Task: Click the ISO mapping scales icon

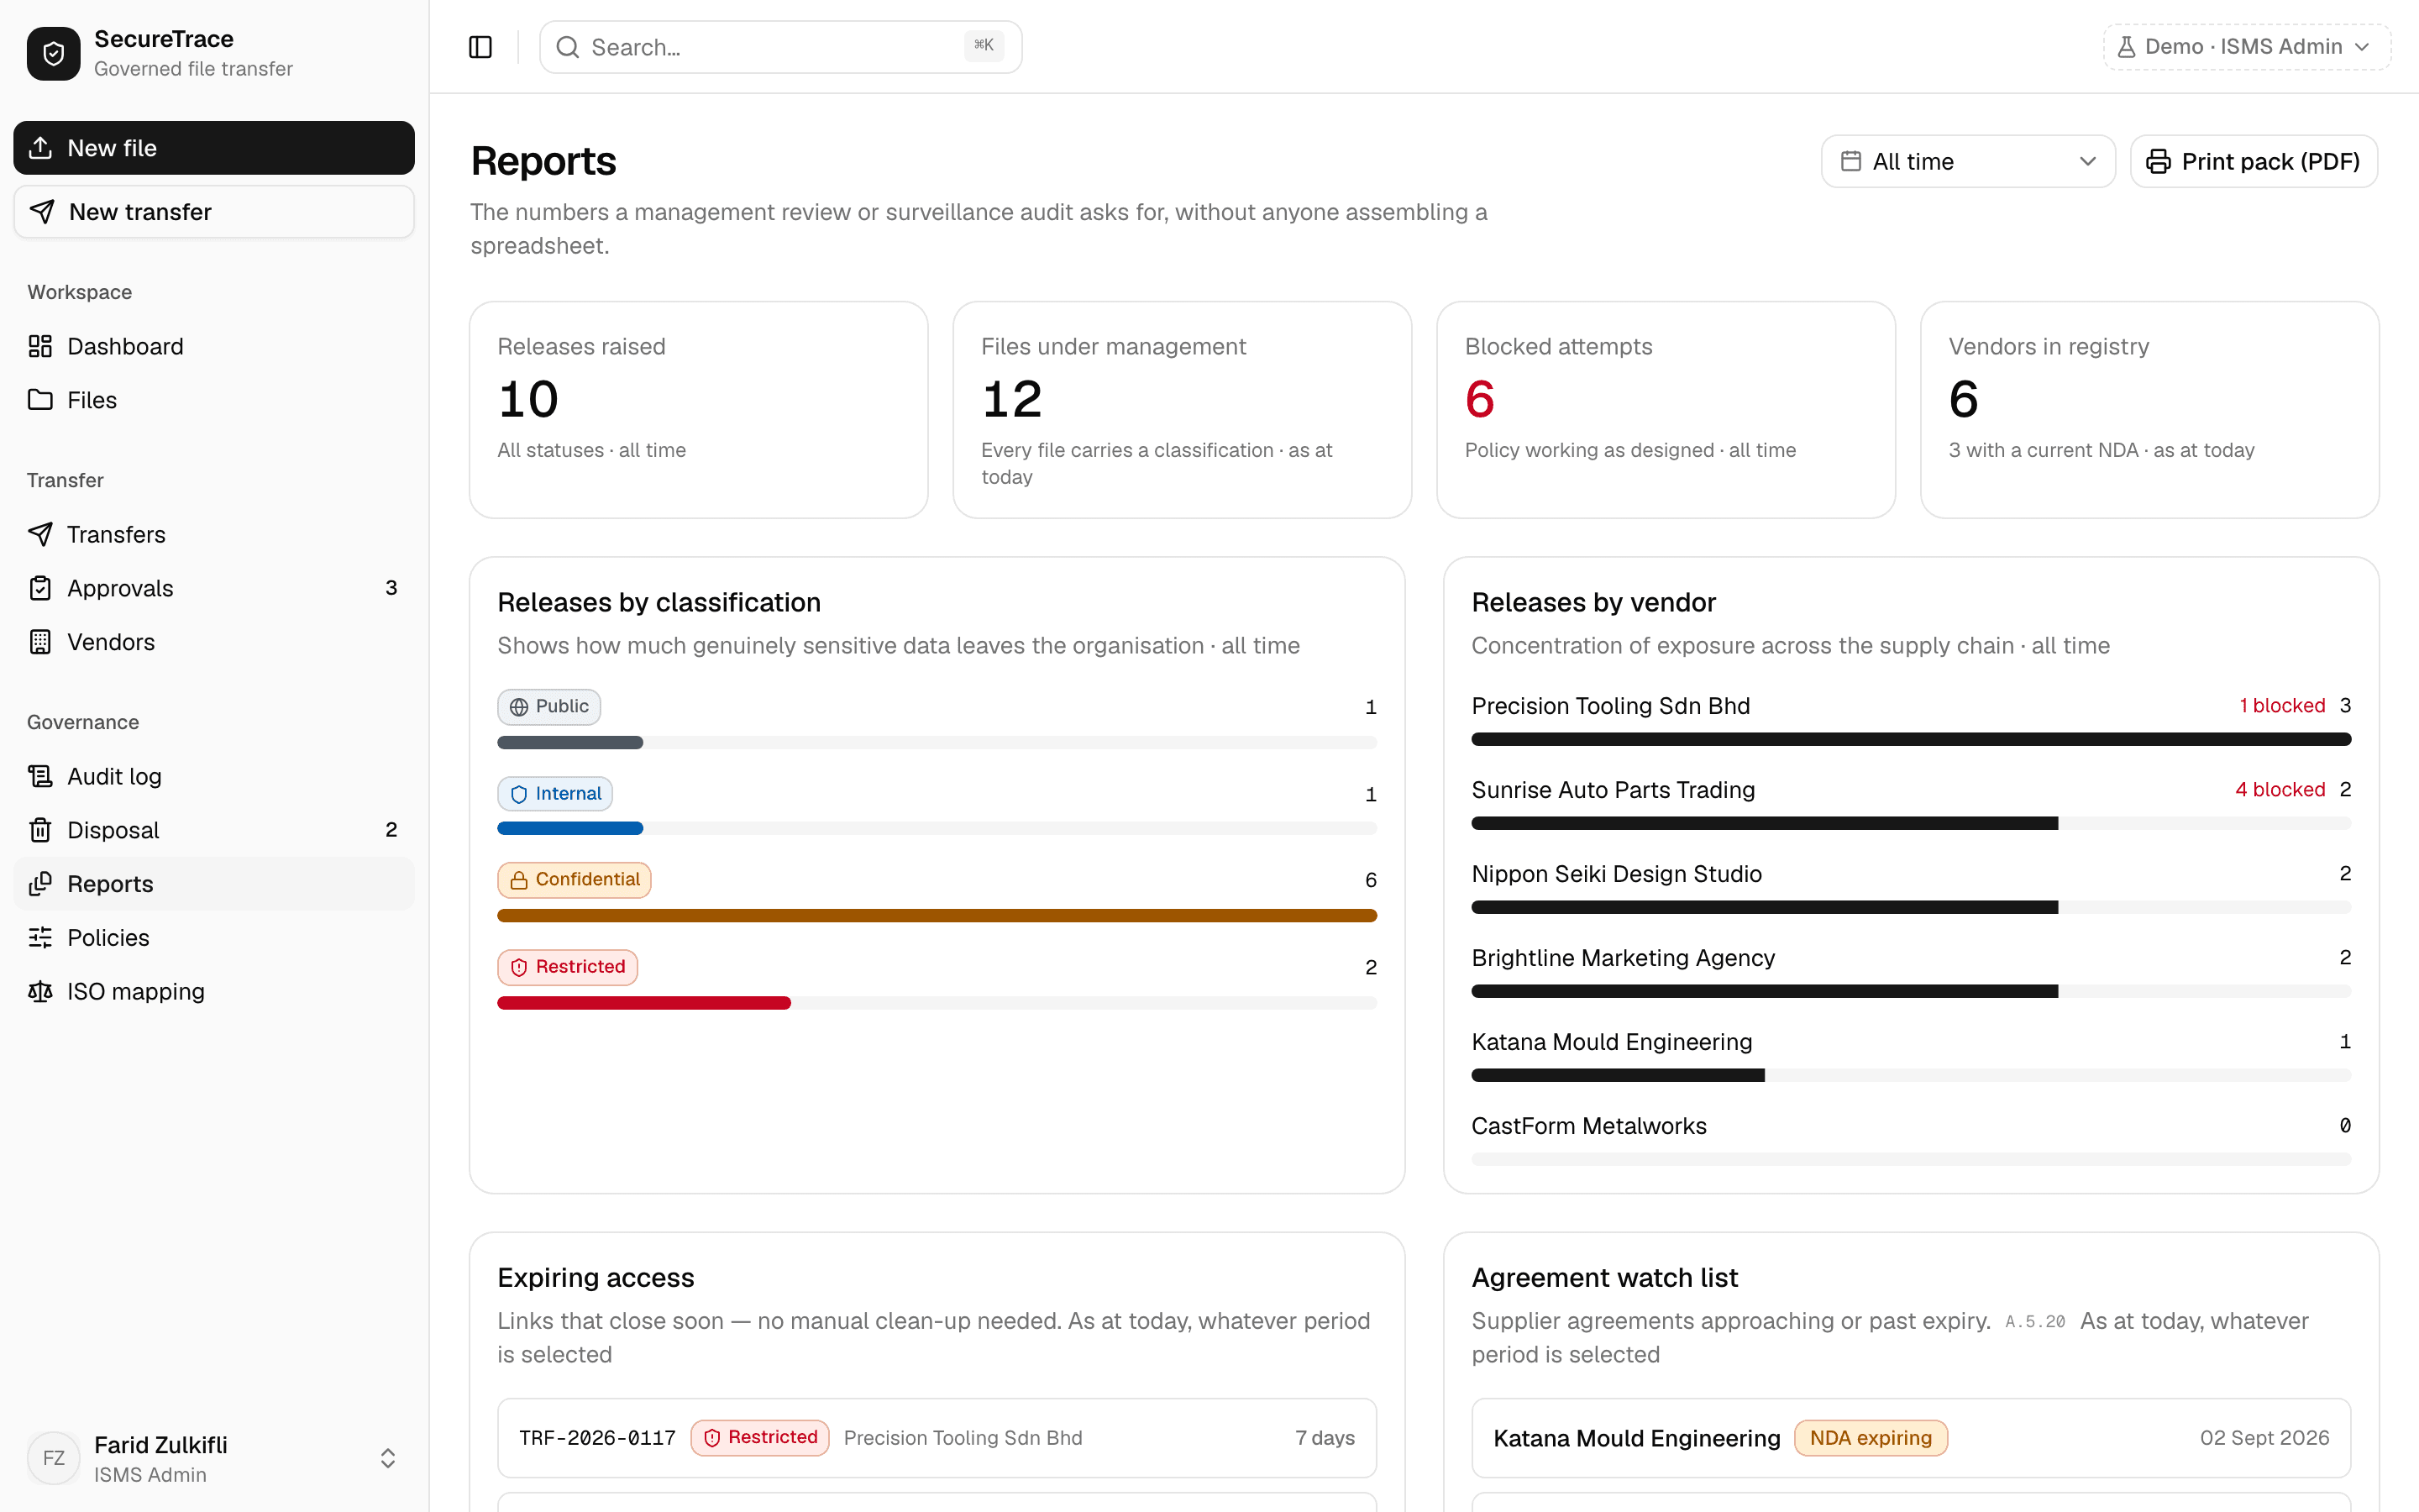Action: point(40,991)
